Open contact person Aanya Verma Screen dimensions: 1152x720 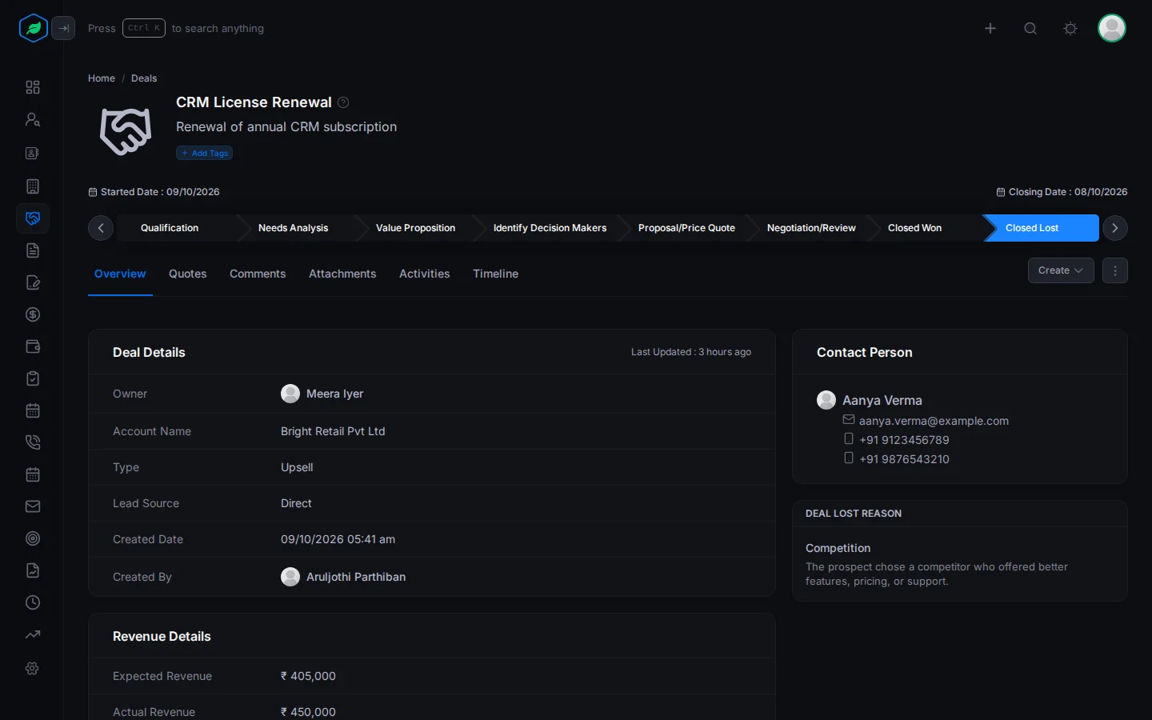point(882,400)
